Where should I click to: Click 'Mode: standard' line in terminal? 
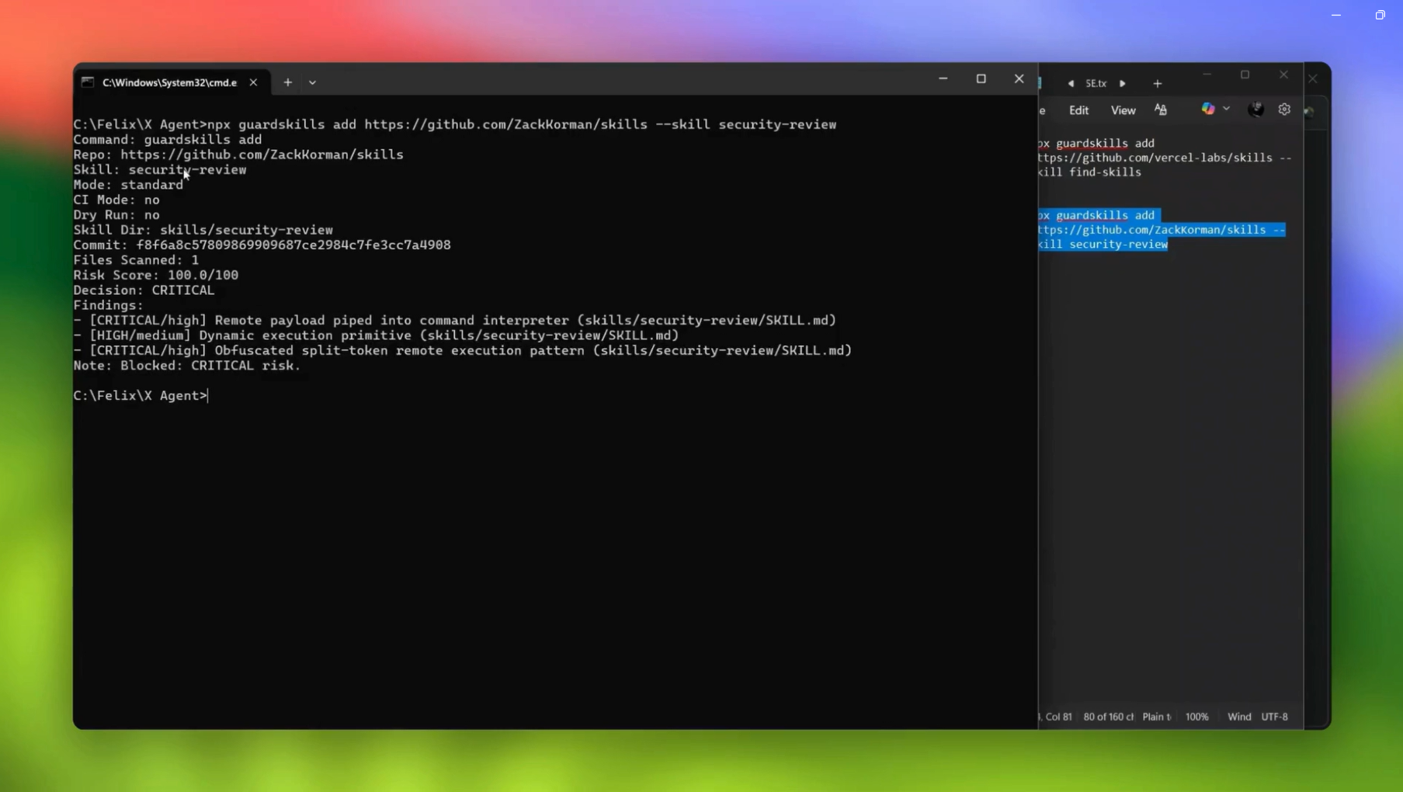pos(128,185)
